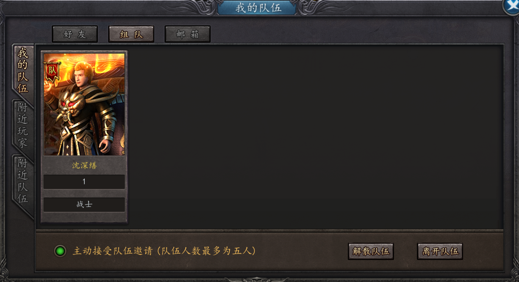Select the 沈深缮 character portrait
519x282 pixels.
click(84, 104)
